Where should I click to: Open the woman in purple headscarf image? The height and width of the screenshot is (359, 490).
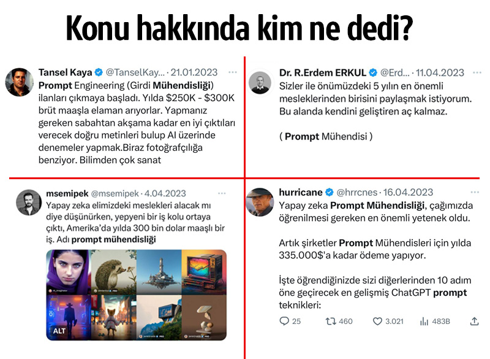click(69, 272)
